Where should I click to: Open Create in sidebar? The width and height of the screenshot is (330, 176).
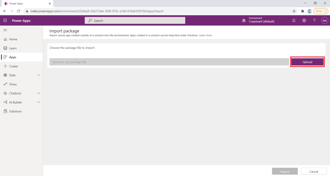pos(21,66)
